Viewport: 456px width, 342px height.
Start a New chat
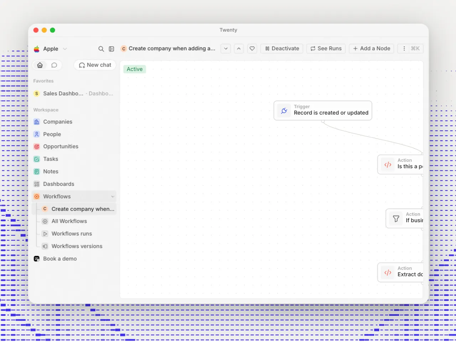95,65
